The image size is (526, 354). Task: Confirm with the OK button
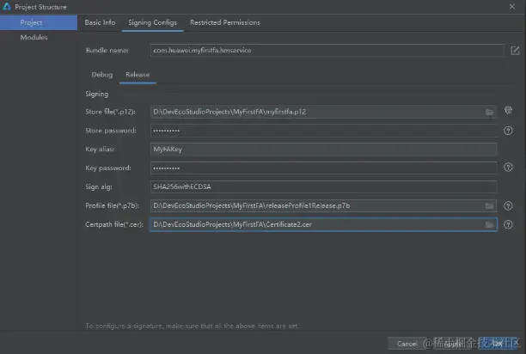click(497, 343)
